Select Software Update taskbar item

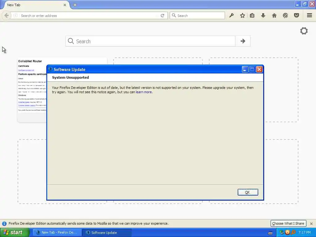[x=107, y=233]
